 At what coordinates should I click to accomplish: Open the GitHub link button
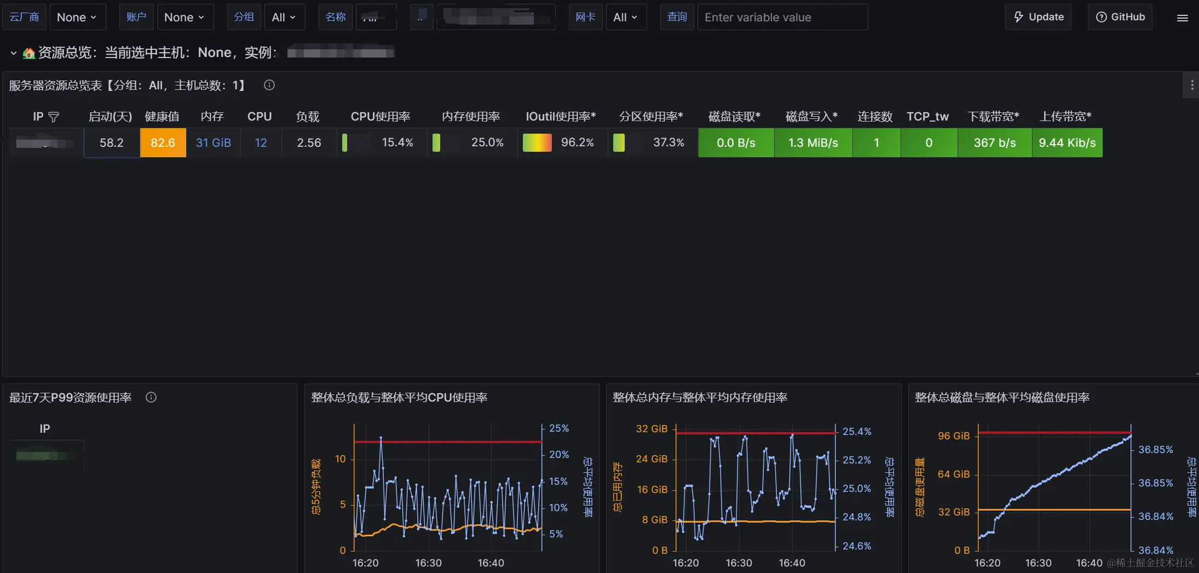pyautogui.click(x=1120, y=17)
